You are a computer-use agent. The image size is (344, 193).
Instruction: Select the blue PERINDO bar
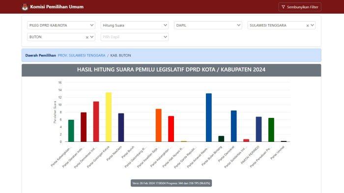[x=259, y=129]
